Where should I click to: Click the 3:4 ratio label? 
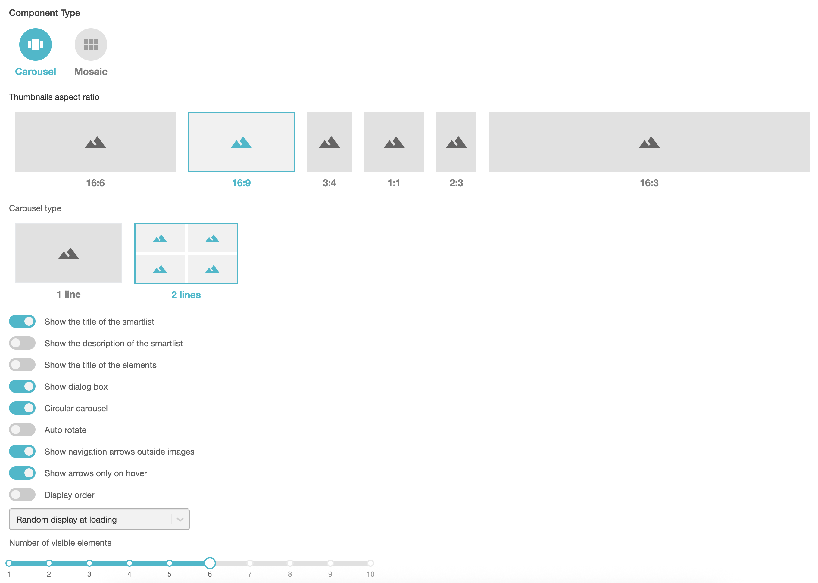click(x=329, y=183)
